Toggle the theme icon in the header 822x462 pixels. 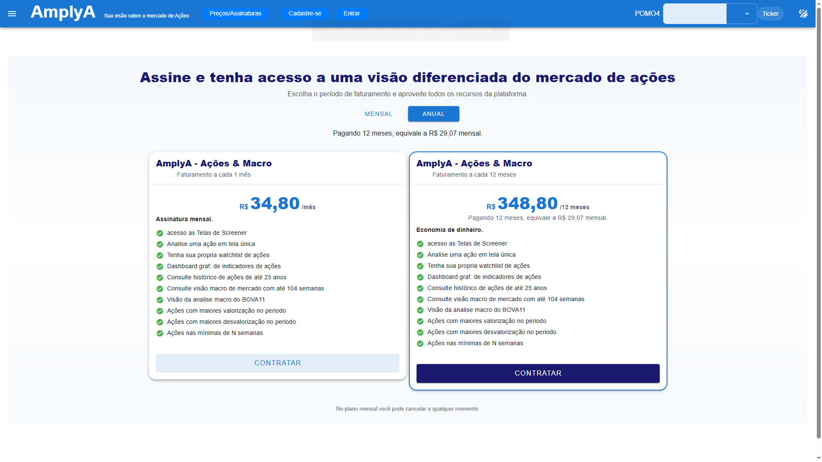tap(803, 14)
